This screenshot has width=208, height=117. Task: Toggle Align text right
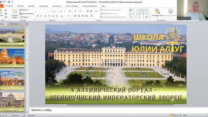coord(83,16)
